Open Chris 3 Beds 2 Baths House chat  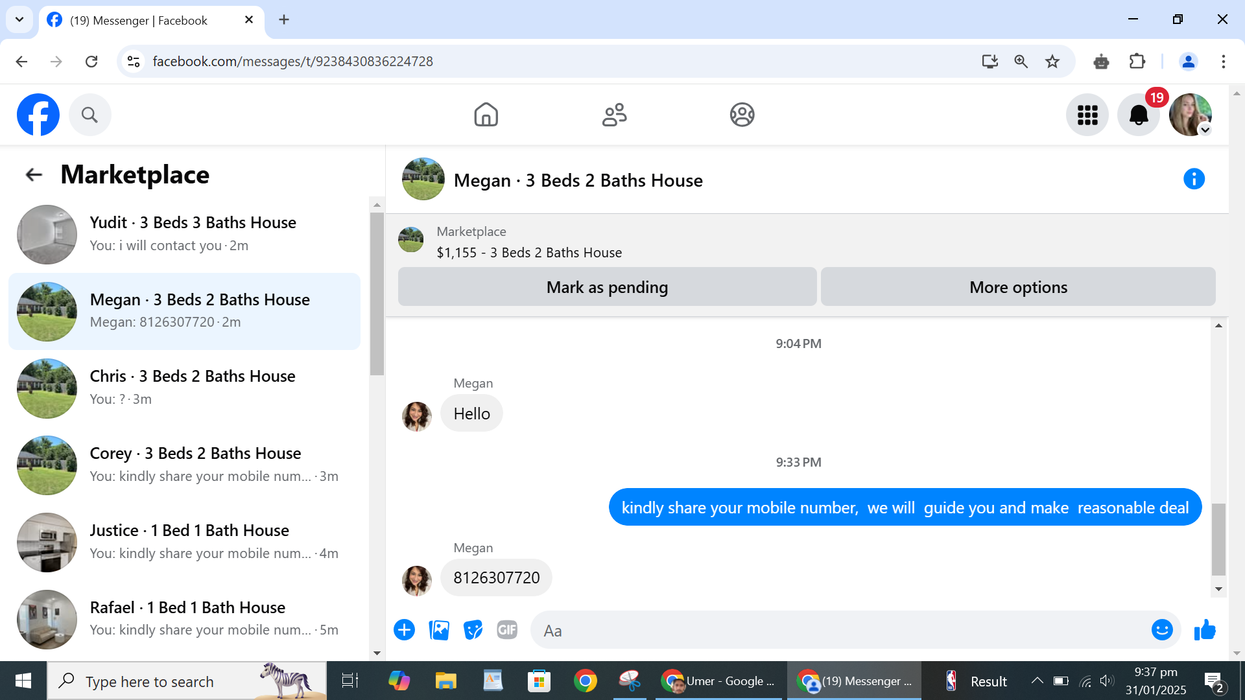[x=184, y=388]
